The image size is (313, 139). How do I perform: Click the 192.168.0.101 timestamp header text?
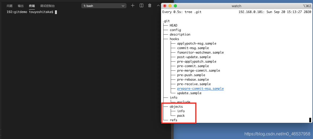point(275,12)
